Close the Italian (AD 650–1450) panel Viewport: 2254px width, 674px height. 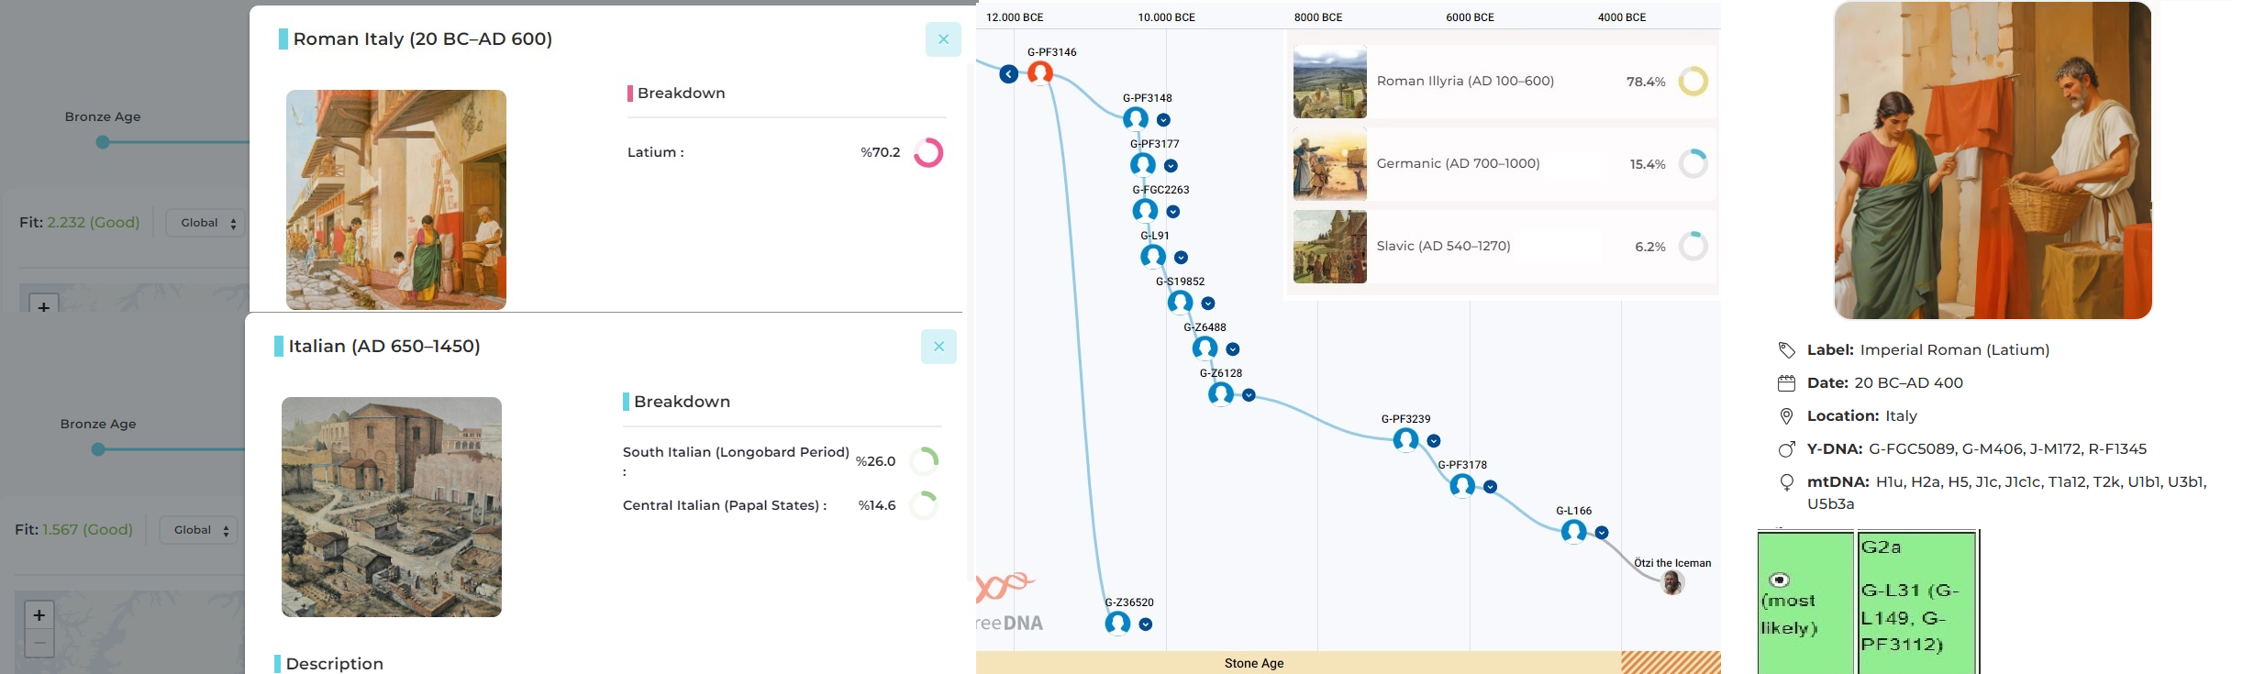938,347
